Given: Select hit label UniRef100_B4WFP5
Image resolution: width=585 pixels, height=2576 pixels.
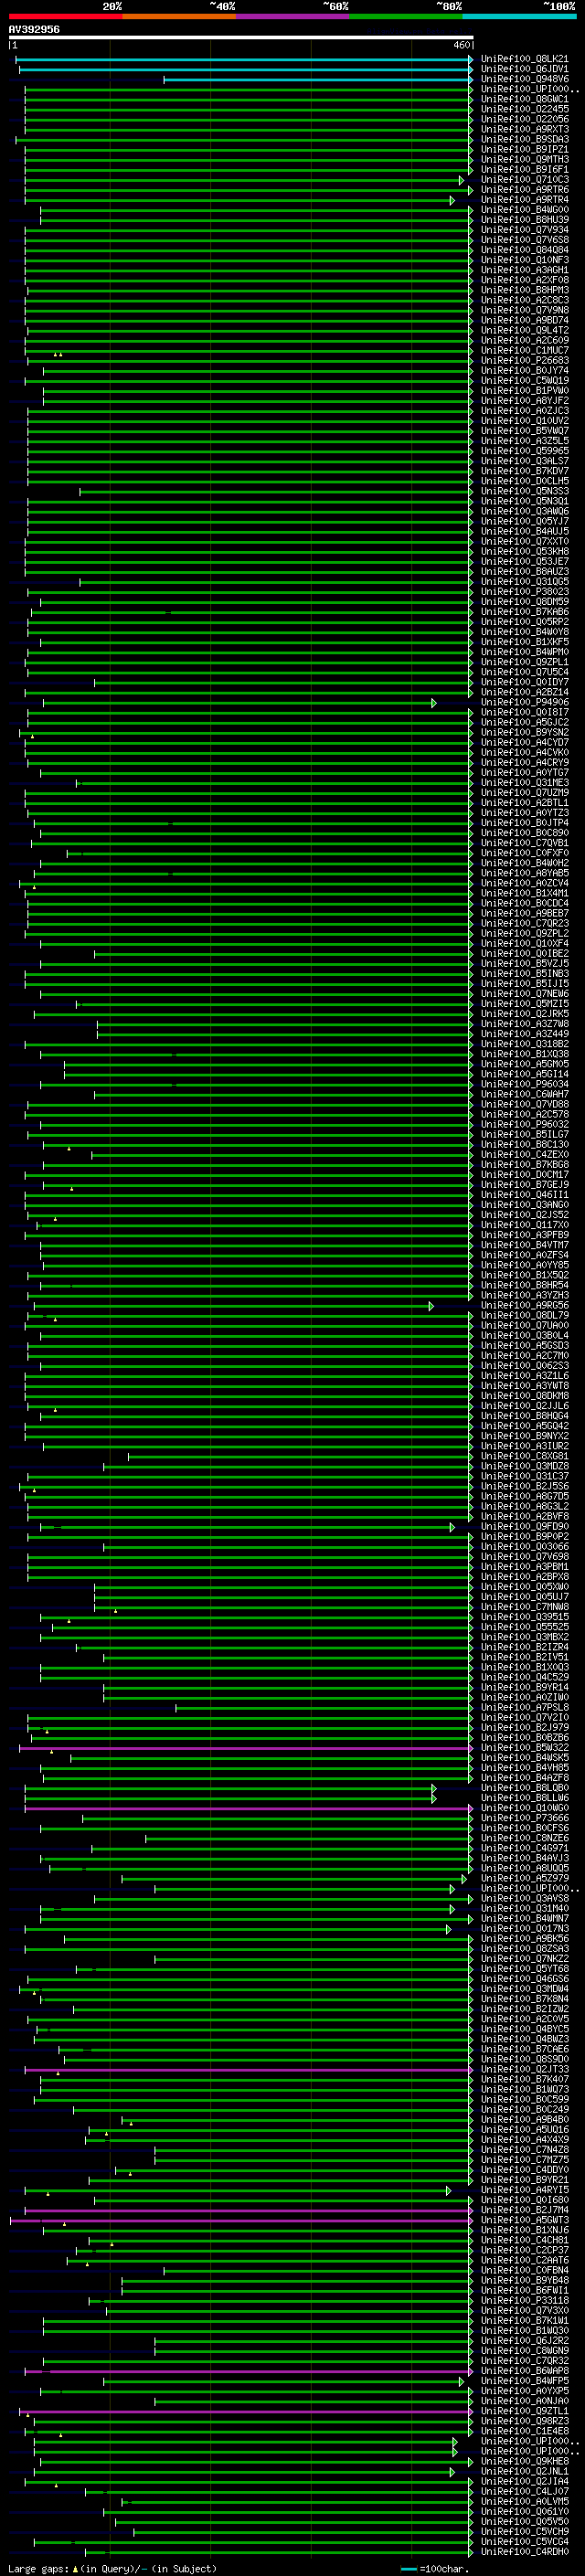Looking at the screenshot, I should (x=525, y=2381).
